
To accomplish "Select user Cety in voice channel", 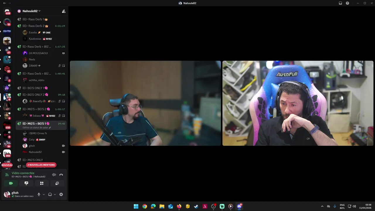I will (44, 139).
